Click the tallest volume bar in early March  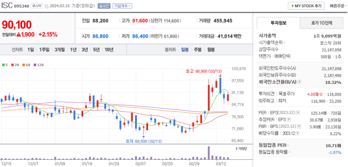[x=208, y=153]
